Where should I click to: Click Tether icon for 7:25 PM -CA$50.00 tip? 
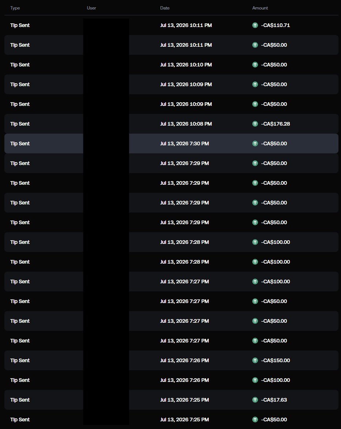(255, 420)
